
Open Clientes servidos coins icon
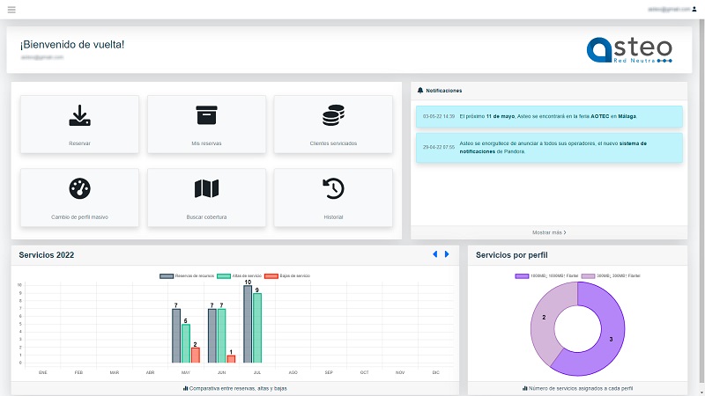(333, 115)
